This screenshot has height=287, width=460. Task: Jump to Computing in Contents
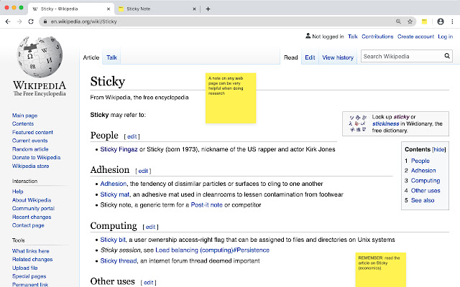[x=425, y=181]
